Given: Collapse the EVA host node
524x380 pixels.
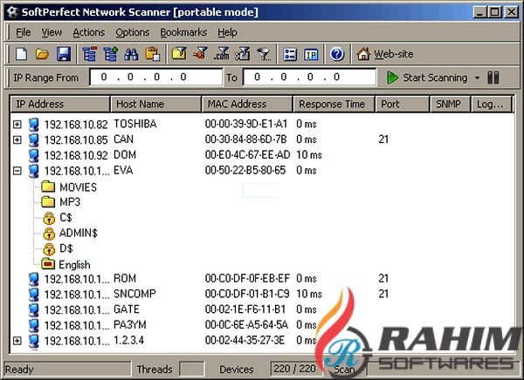Looking at the screenshot, I should click(x=17, y=171).
